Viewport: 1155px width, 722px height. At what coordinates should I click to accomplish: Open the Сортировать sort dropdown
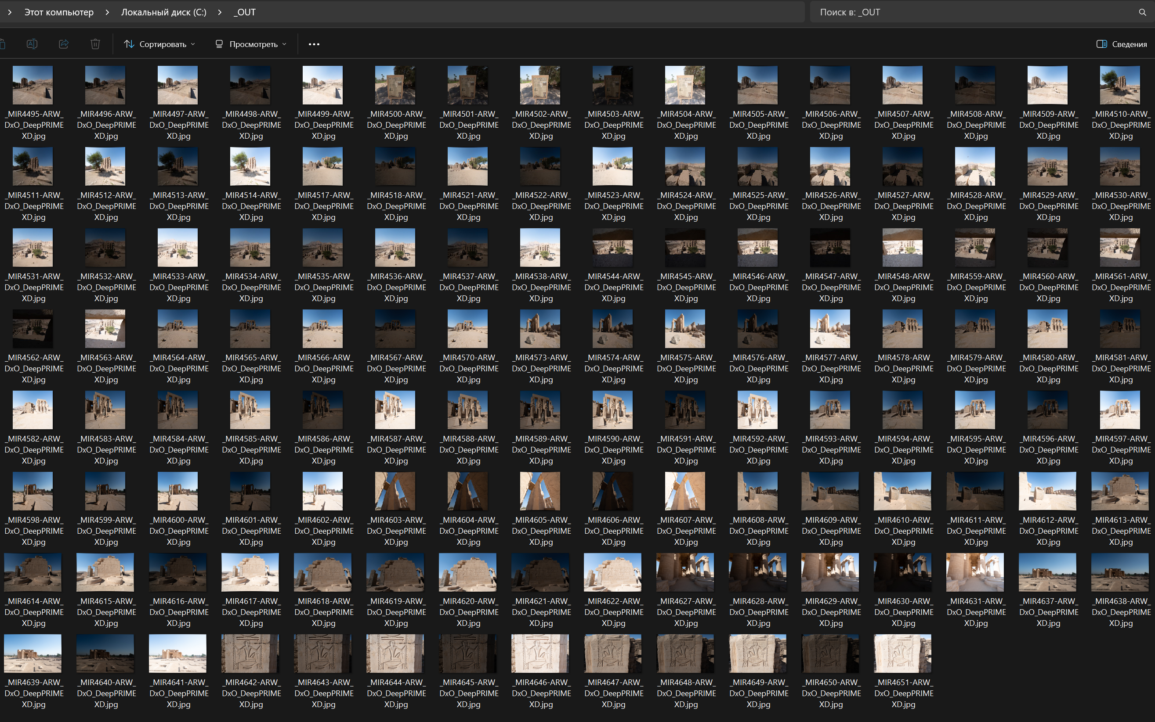[159, 44]
